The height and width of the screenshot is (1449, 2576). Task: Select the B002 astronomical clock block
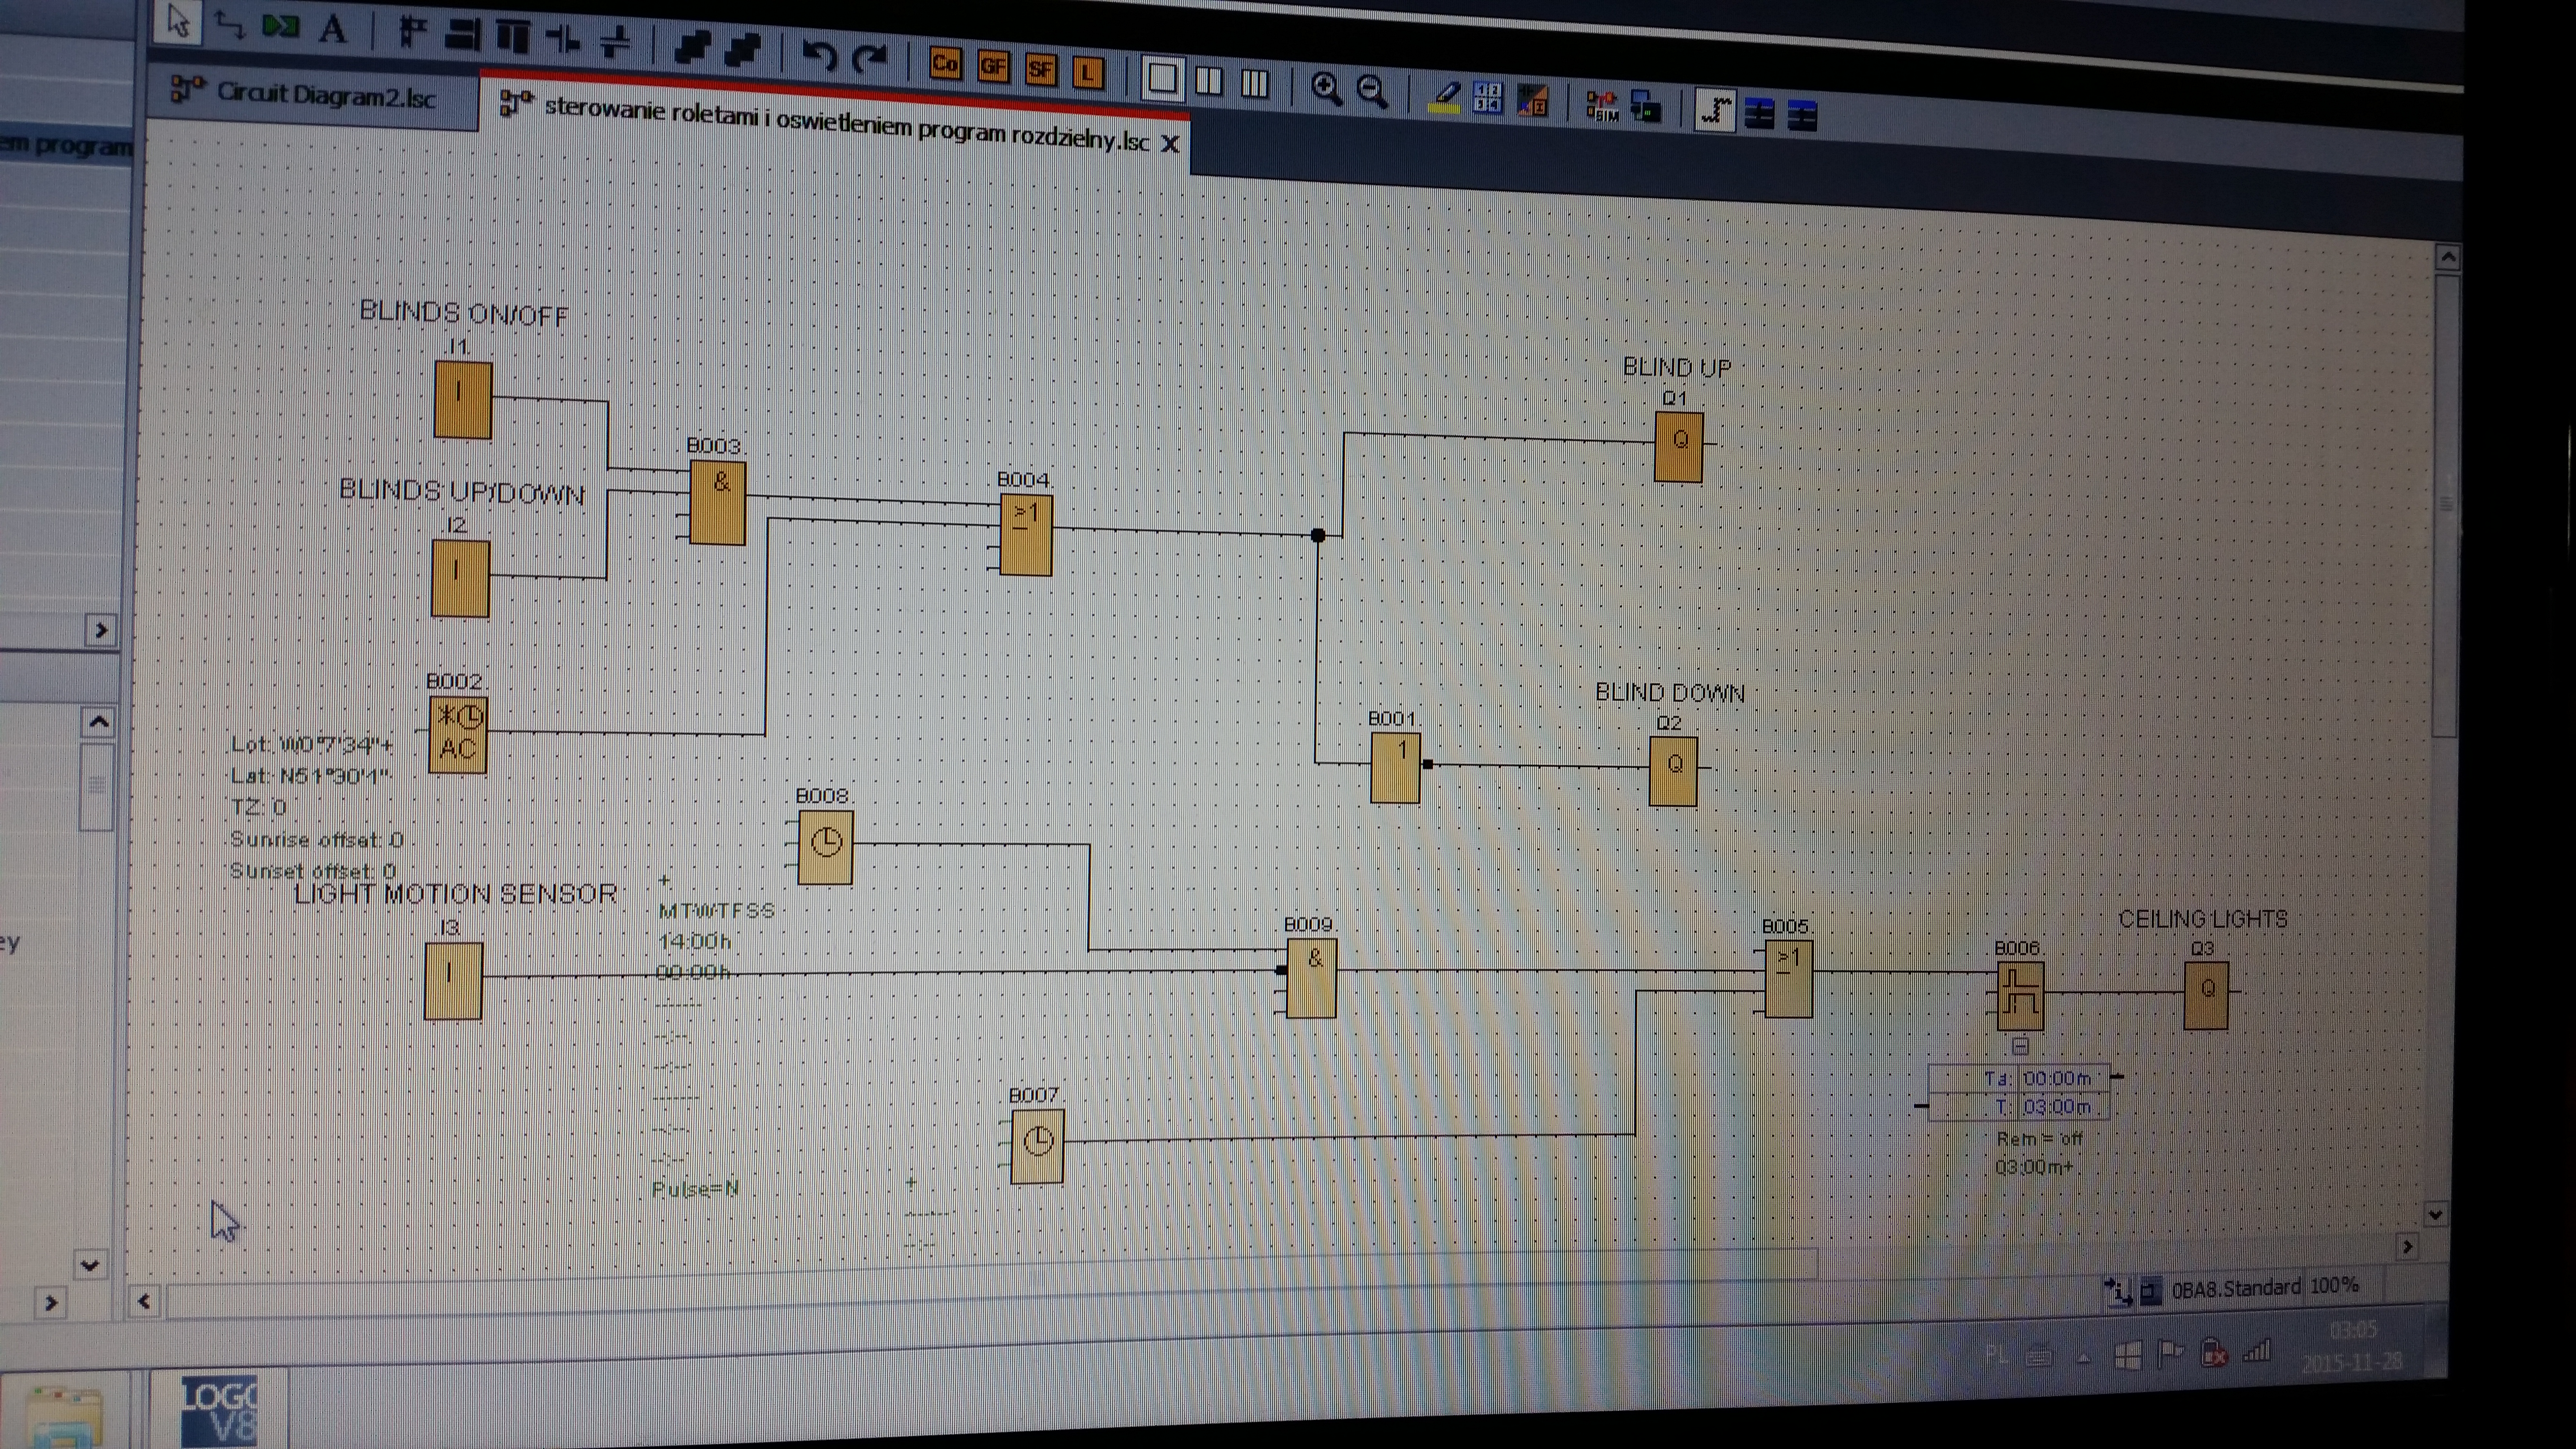point(458,735)
